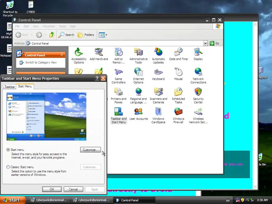Click the CYBER desktop text file icon
The image size is (272, 204).
pos(31,7)
